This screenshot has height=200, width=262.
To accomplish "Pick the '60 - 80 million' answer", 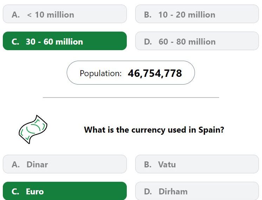I will coord(197,41).
